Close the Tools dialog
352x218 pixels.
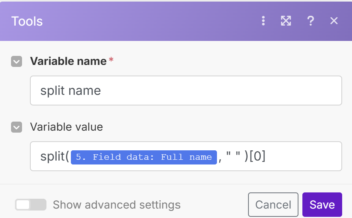click(334, 21)
